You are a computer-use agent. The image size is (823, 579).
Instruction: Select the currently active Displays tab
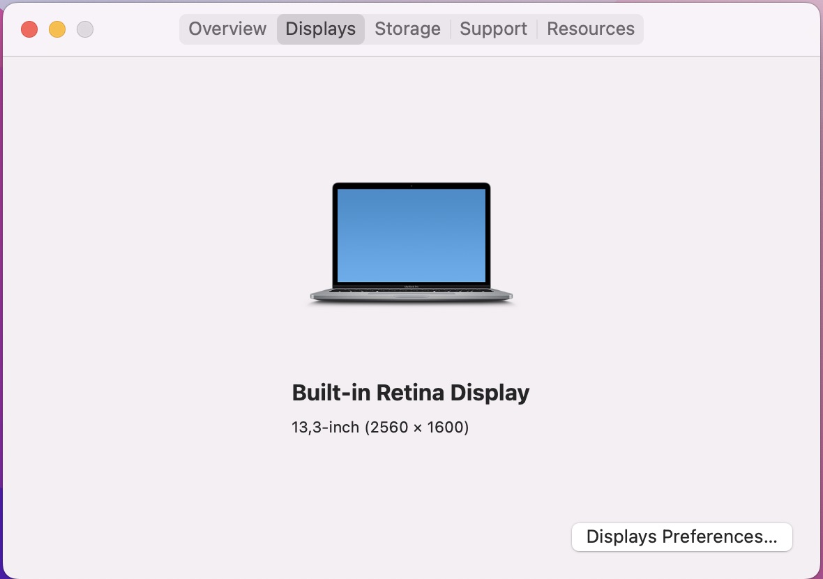(320, 29)
